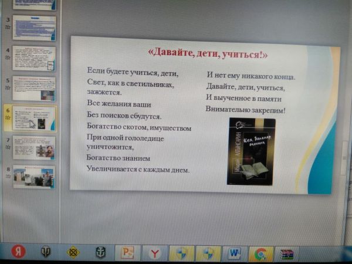The image size is (352, 264).
Task: Go to slide 5 in the thumbnail pane
Action: pyautogui.click(x=34, y=88)
